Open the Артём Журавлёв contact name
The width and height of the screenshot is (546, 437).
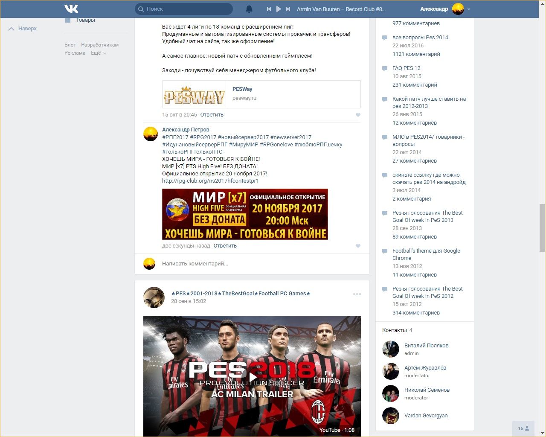pos(425,368)
